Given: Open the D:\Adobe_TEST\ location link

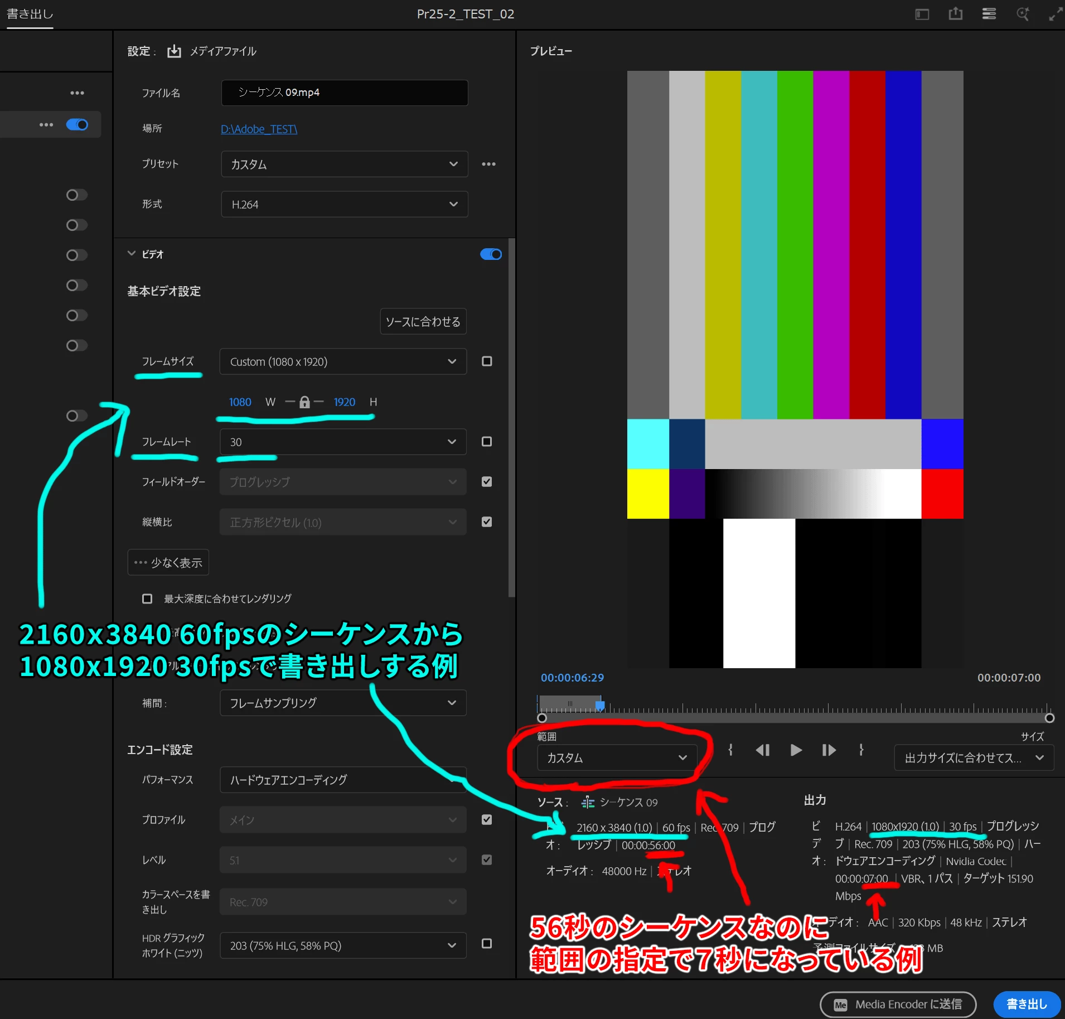Looking at the screenshot, I should click(259, 129).
